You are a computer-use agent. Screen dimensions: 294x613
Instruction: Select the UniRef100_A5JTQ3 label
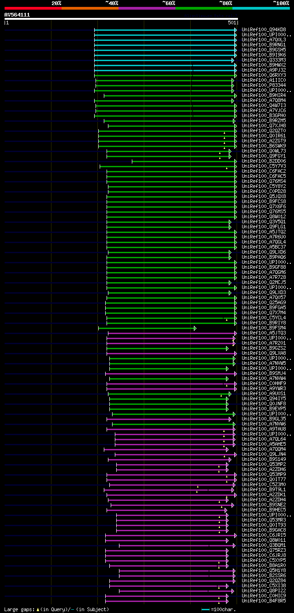[x=264, y=333]
